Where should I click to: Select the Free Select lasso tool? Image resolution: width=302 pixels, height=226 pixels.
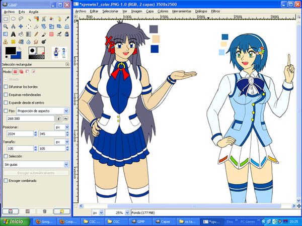click(x=21, y=19)
